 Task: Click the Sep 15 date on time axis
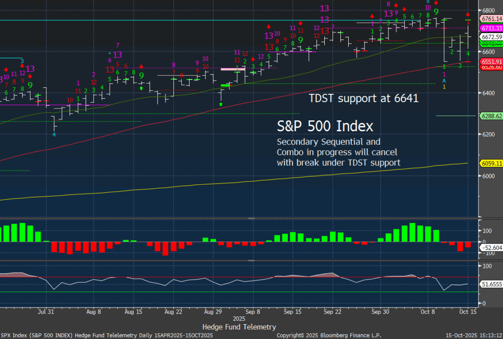coord(292,311)
